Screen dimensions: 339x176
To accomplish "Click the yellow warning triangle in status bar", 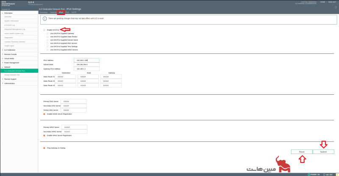I will pyautogui.click(x=337, y=174).
